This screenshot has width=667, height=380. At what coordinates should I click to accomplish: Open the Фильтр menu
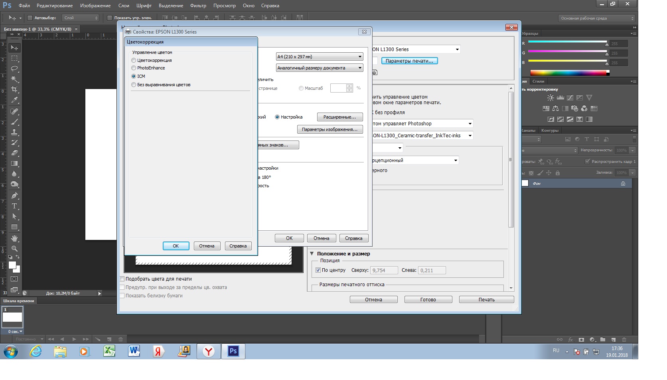pyautogui.click(x=198, y=6)
